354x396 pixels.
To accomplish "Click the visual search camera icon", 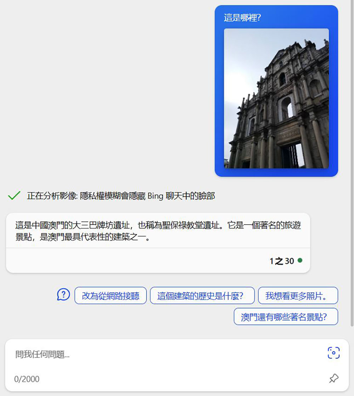I will click(333, 353).
